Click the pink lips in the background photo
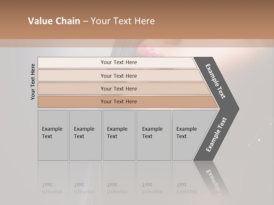The width and height of the screenshot is (274, 205). pos(154,52)
